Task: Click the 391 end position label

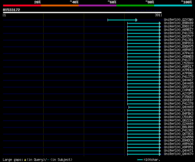Action: tap(158, 15)
